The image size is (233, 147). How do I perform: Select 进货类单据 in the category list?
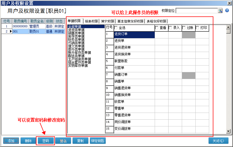(76, 30)
